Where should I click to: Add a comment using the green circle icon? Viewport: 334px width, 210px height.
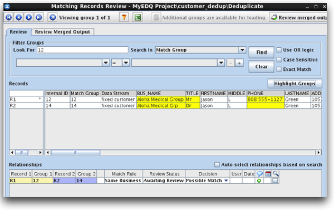(x=259, y=180)
